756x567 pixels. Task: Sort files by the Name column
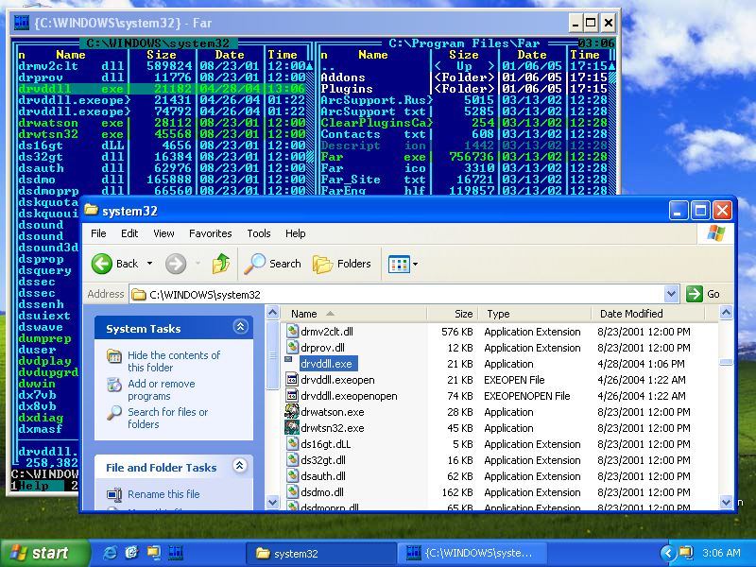tap(353, 314)
